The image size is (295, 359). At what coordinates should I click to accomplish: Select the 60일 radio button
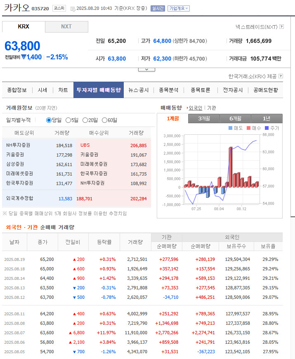(x=104, y=120)
